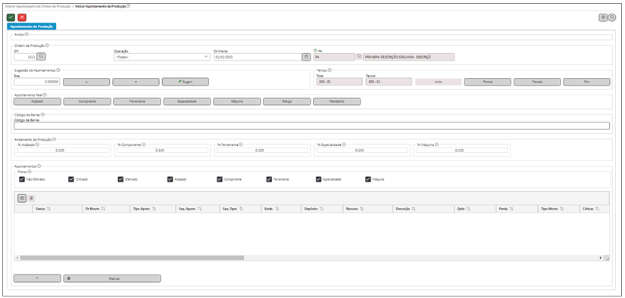Click the table horizontal scrollbar

(x=132, y=258)
